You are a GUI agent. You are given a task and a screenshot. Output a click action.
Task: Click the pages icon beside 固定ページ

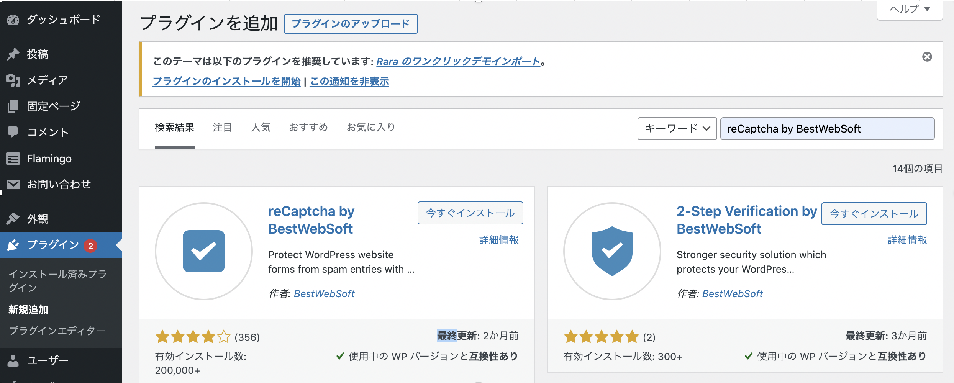point(13,106)
